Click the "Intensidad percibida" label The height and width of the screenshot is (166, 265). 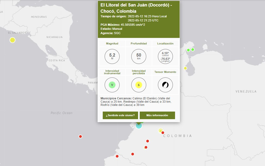click(x=139, y=72)
